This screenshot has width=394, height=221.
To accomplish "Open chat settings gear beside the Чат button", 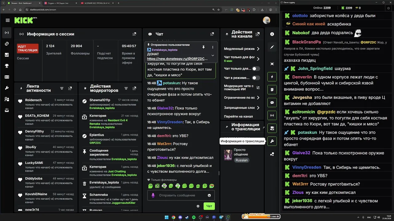I will coord(198,206).
